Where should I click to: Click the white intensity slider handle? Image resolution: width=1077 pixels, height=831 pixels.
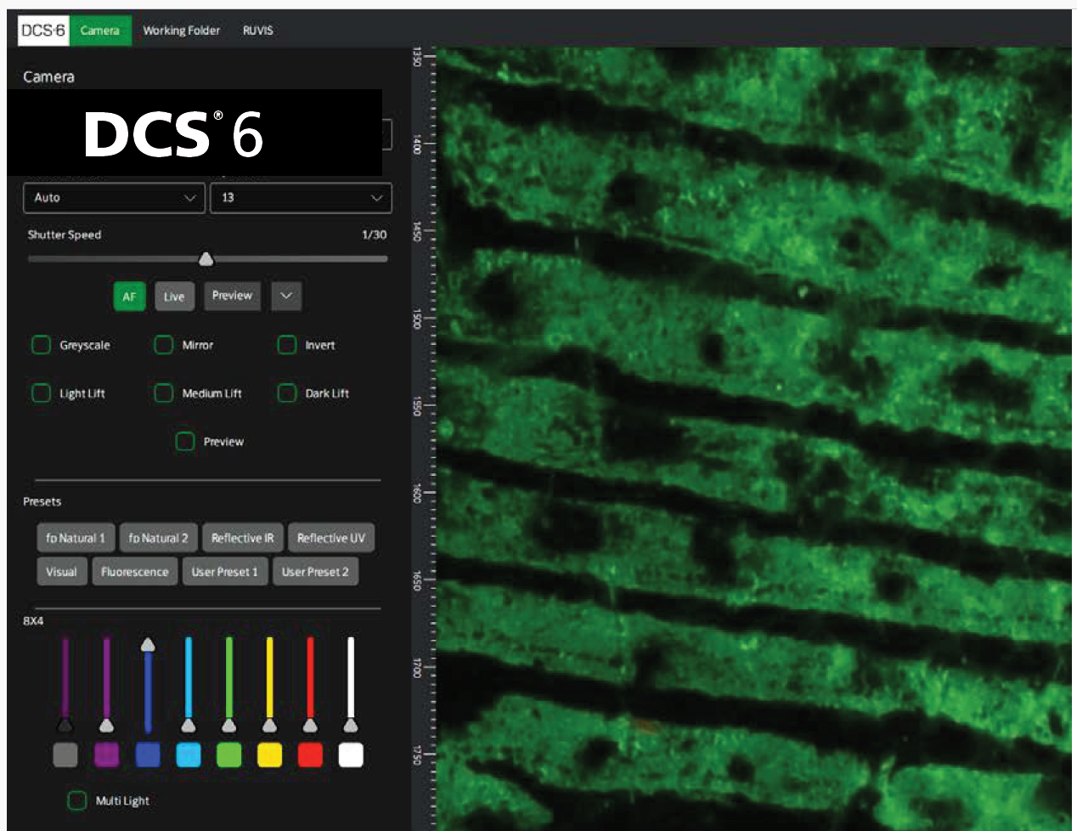tap(351, 725)
